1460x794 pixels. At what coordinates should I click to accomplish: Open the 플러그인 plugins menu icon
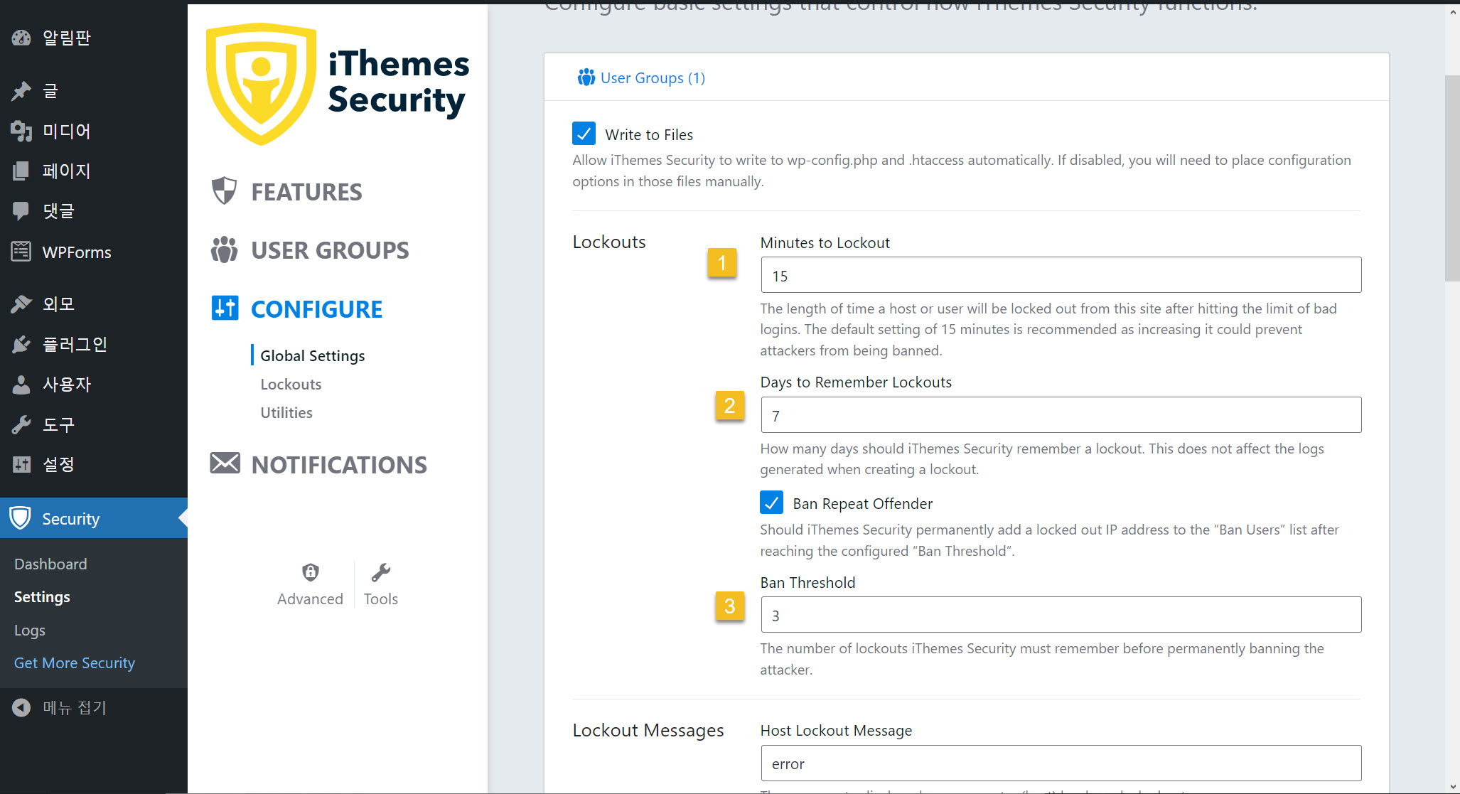21,344
